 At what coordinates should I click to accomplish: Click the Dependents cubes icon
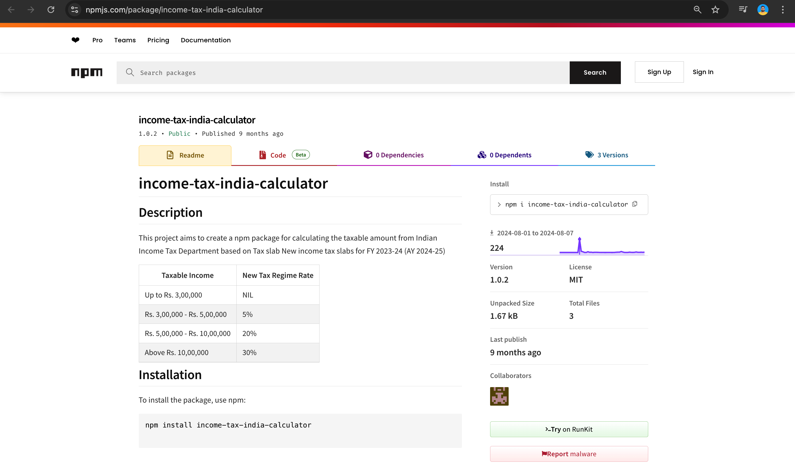click(482, 155)
